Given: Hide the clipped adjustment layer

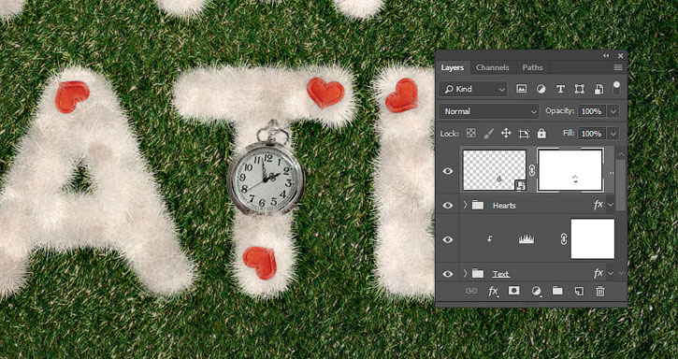Looking at the screenshot, I should coord(448,239).
